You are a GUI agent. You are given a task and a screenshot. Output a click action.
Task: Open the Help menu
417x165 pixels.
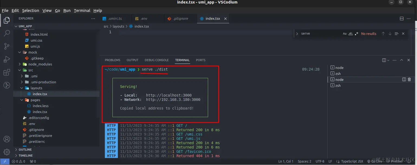[98, 11]
